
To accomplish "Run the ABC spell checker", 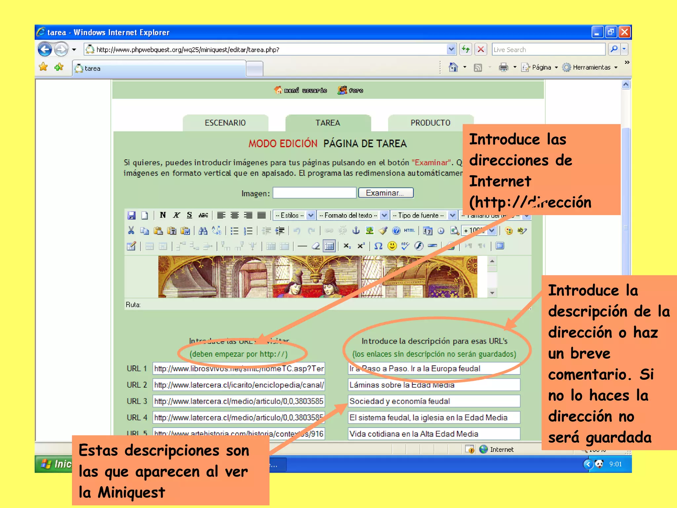I will tap(405, 246).
